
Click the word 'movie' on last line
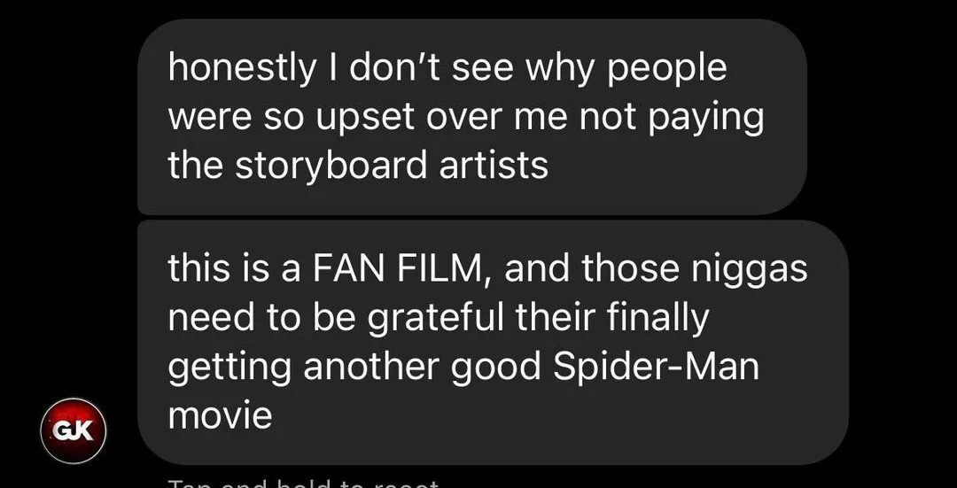coord(220,416)
